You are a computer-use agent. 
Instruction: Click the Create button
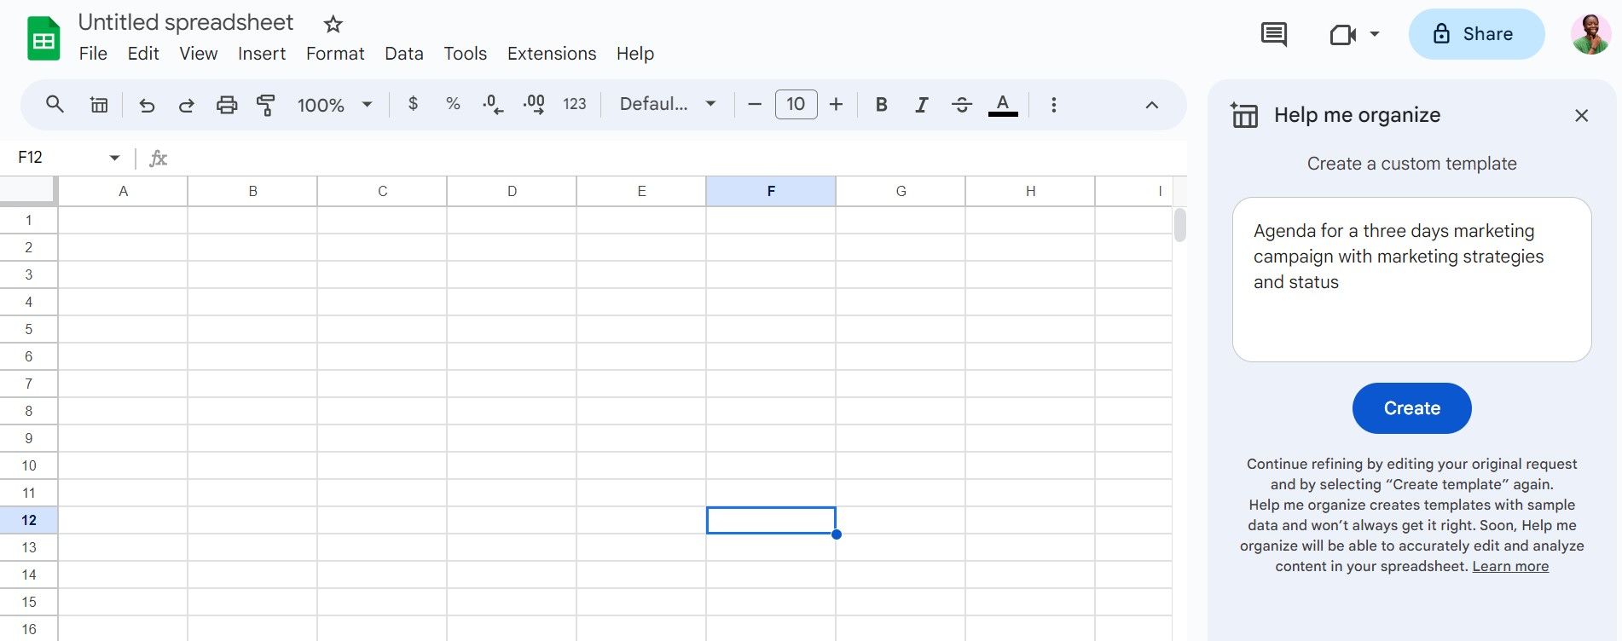click(x=1411, y=408)
